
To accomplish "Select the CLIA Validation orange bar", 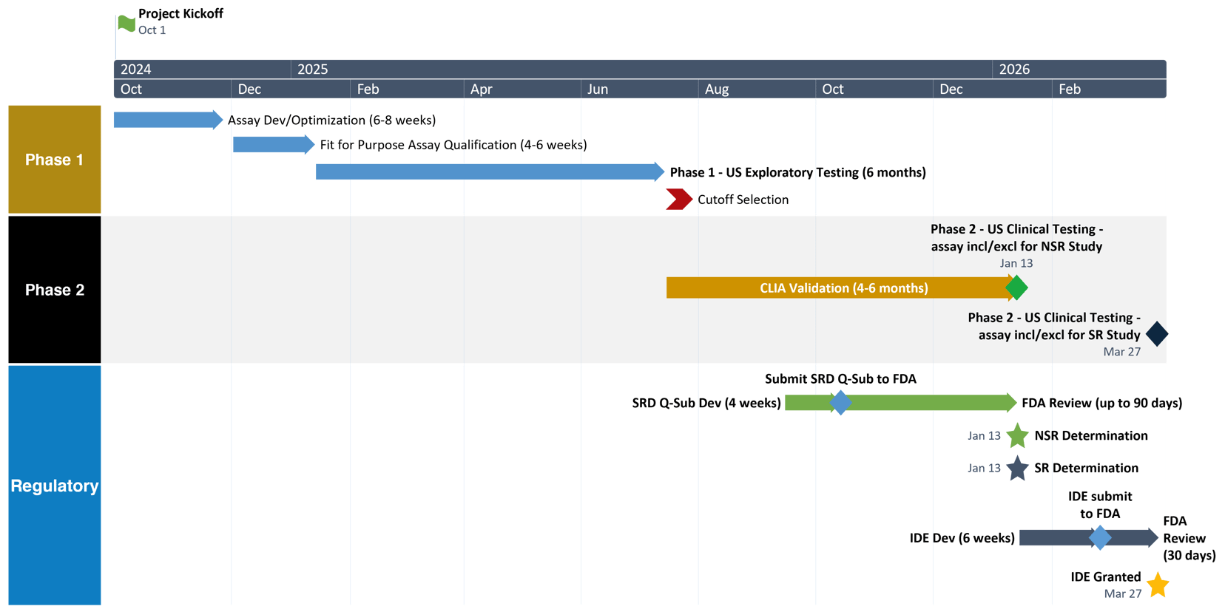I will [836, 288].
